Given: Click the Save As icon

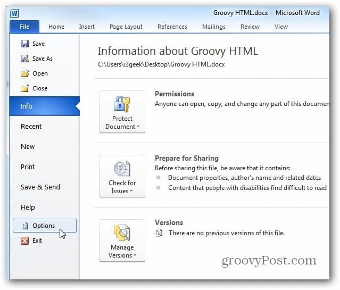Looking at the screenshot, I should (25, 59).
